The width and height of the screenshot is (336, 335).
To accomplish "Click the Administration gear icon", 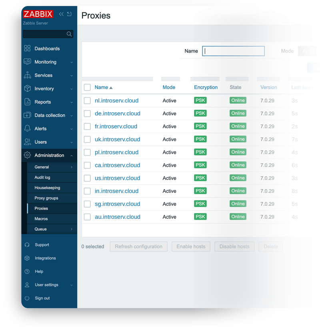I will click(x=28, y=155).
